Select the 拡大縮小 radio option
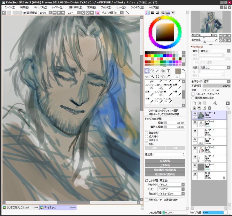 (146, 136)
